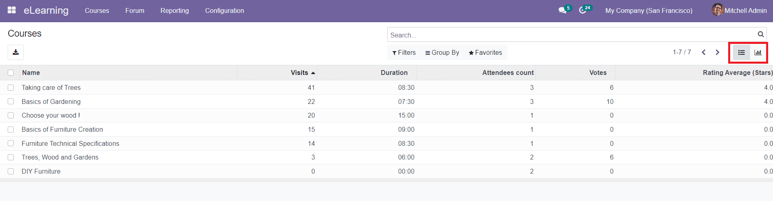Open the Reporting menu

click(174, 10)
